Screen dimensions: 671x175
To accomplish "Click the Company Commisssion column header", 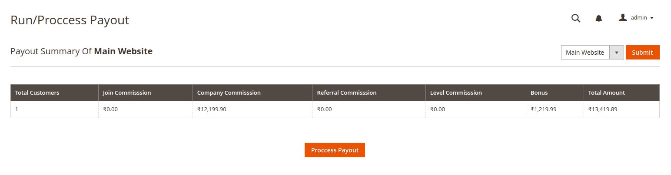I will [229, 93].
